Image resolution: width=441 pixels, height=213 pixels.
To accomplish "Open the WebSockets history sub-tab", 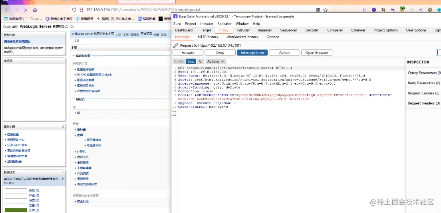I will click(242, 37).
